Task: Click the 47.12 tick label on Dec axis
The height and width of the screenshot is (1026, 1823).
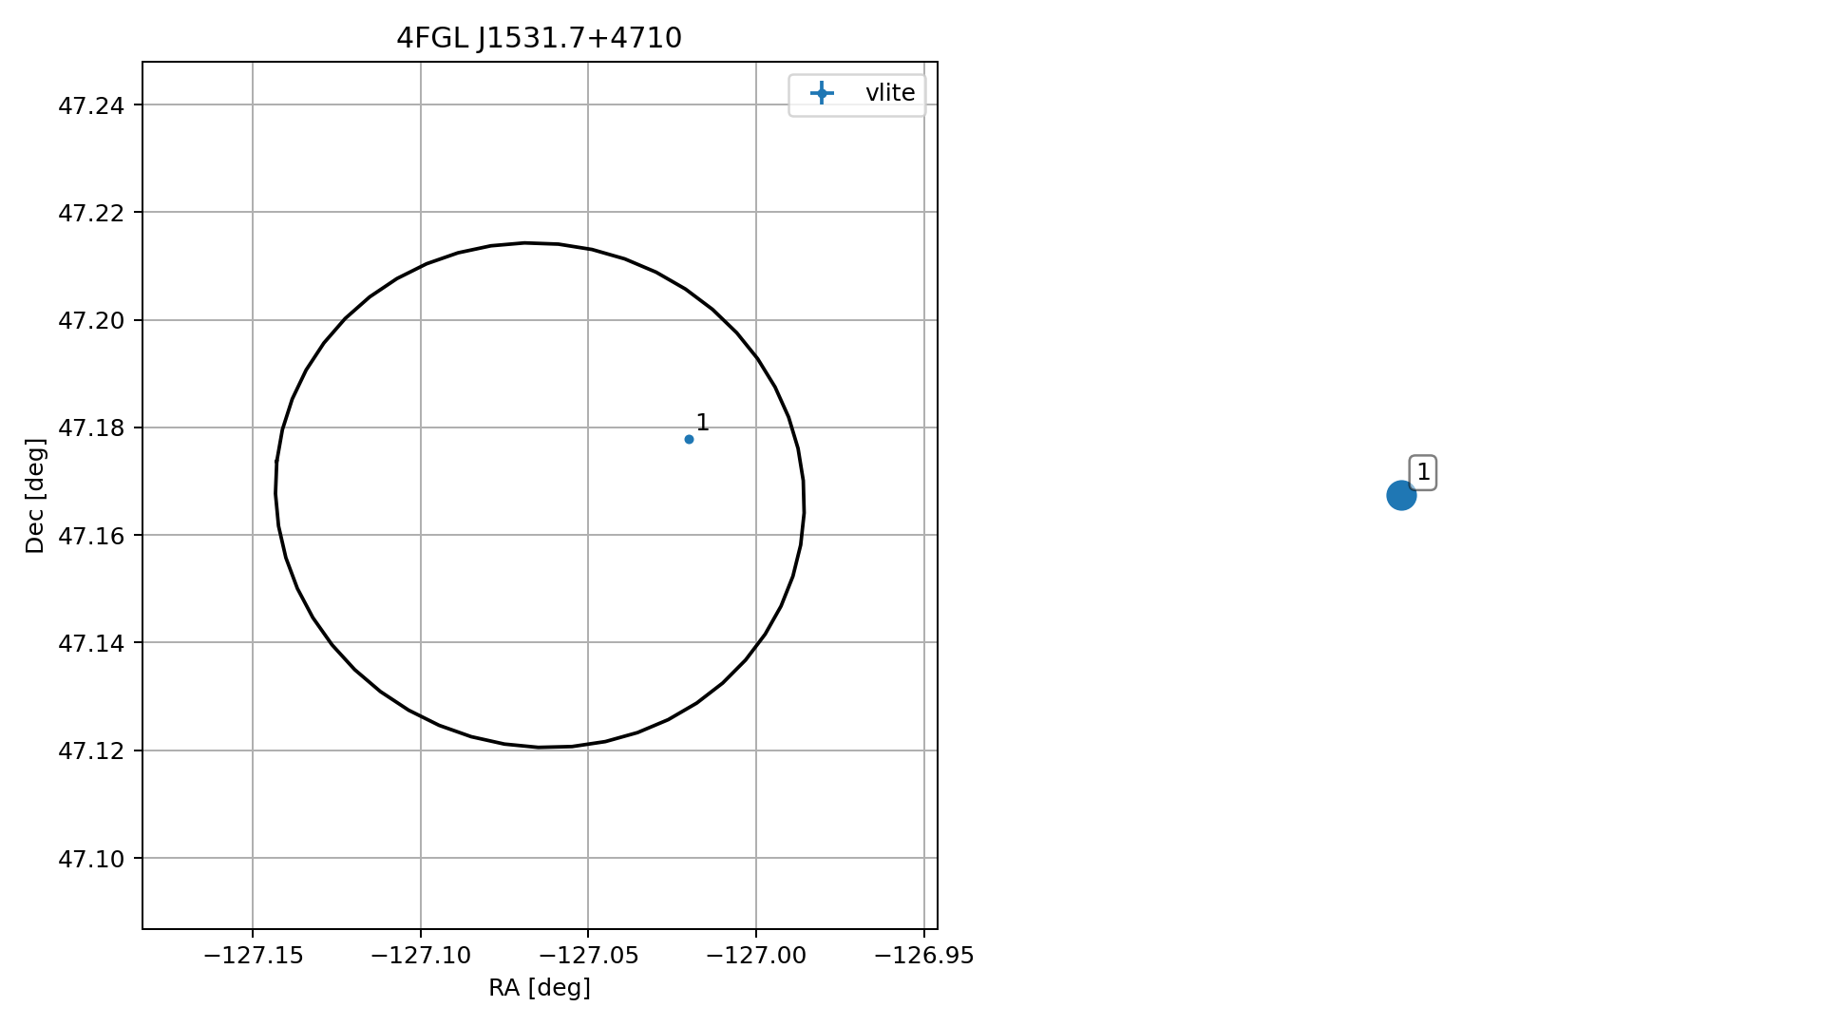Action: click(x=91, y=750)
